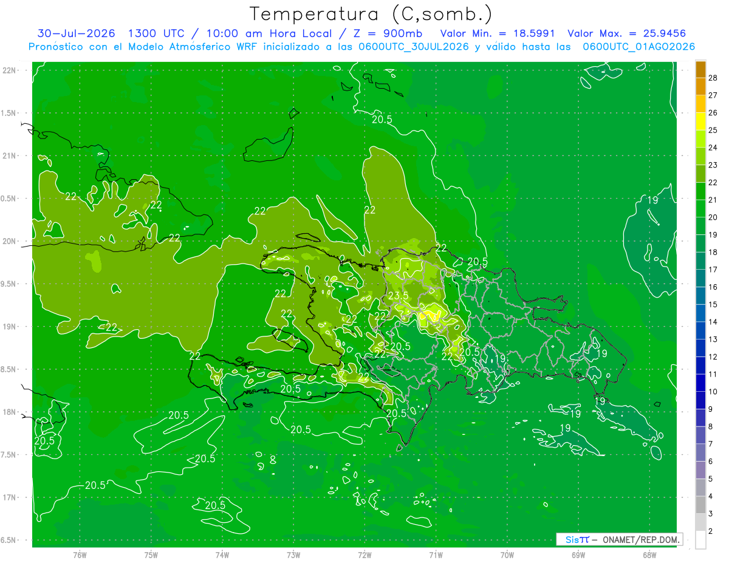Click the "1300 UTC" time text

[156, 33]
